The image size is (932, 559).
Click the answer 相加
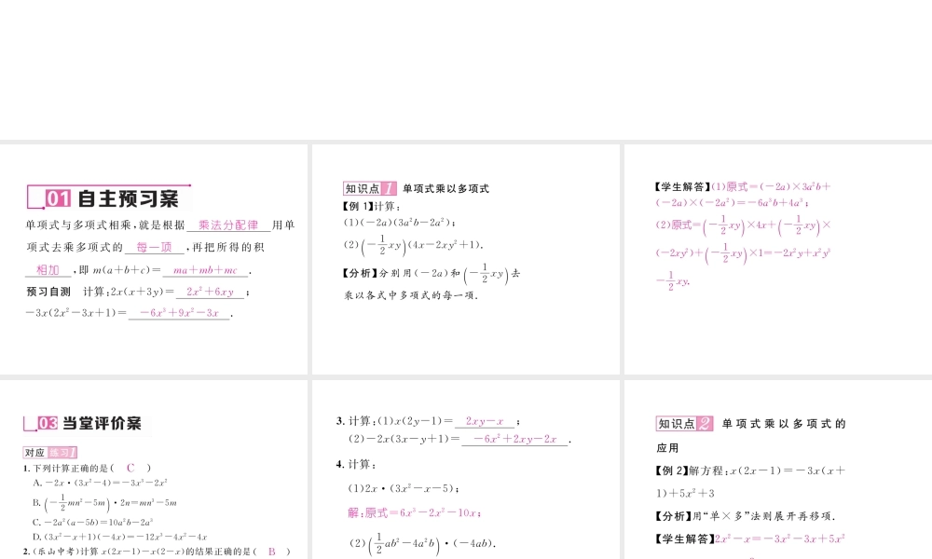tap(48, 269)
